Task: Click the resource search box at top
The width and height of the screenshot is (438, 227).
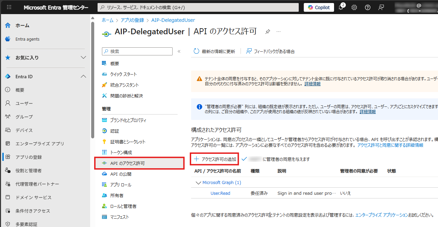Action: click(x=198, y=7)
